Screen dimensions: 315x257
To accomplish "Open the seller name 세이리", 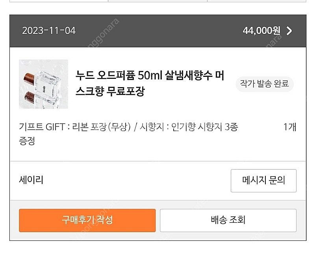I will 31,180.
